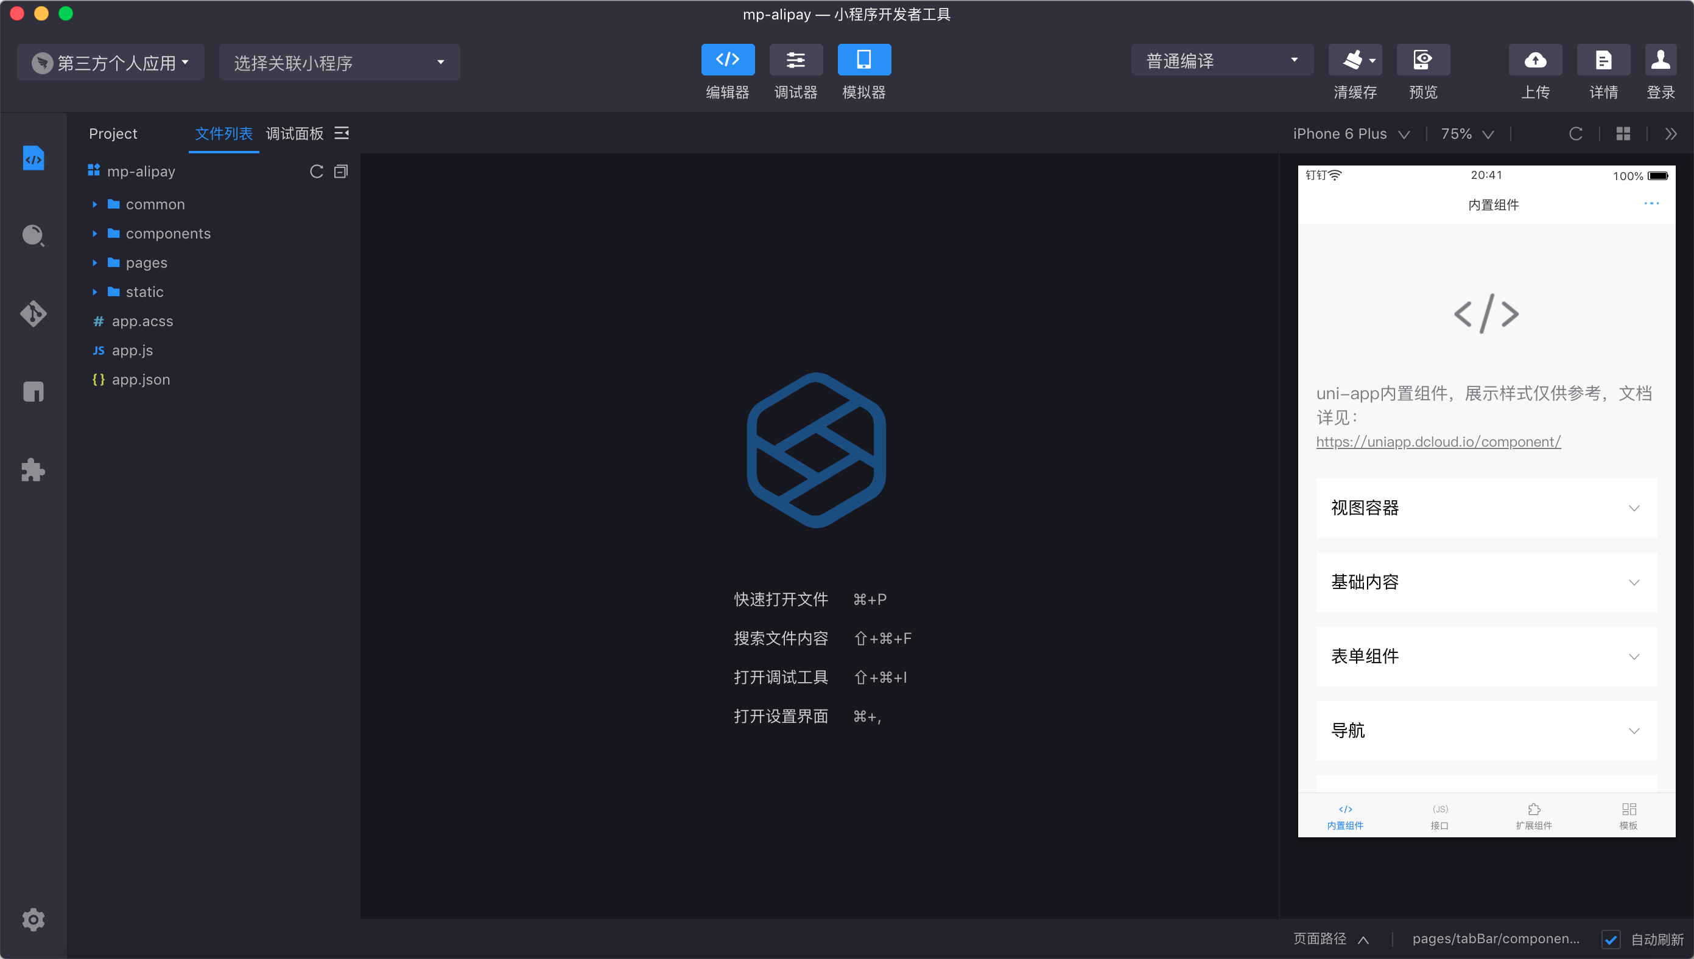Refresh the mp-alipay file tree
This screenshot has height=959, width=1694.
point(316,172)
